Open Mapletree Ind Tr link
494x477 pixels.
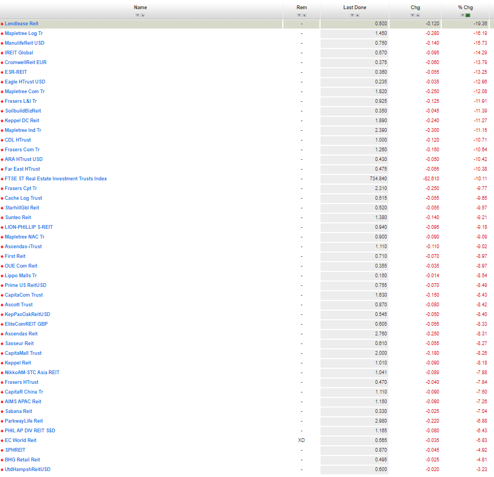[x=23, y=130]
